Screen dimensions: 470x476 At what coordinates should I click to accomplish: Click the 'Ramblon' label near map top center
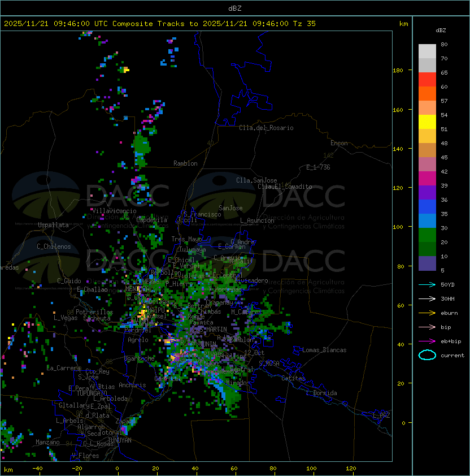(x=185, y=163)
